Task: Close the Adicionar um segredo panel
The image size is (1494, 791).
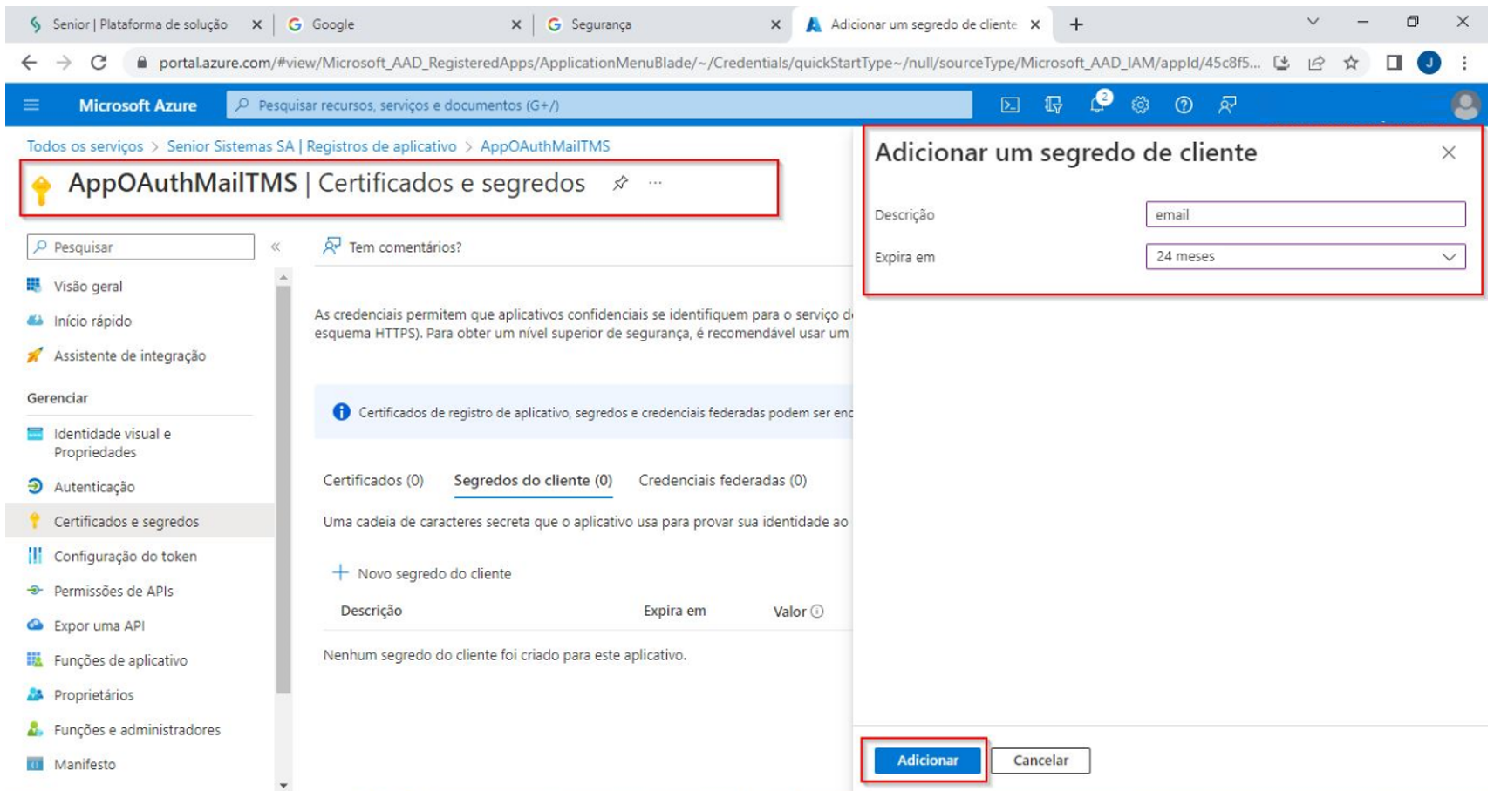Action: point(1449,152)
